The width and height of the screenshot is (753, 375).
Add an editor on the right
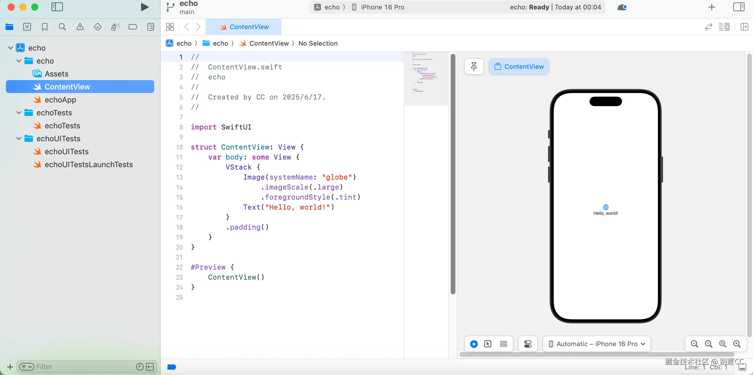pos(744,27)
